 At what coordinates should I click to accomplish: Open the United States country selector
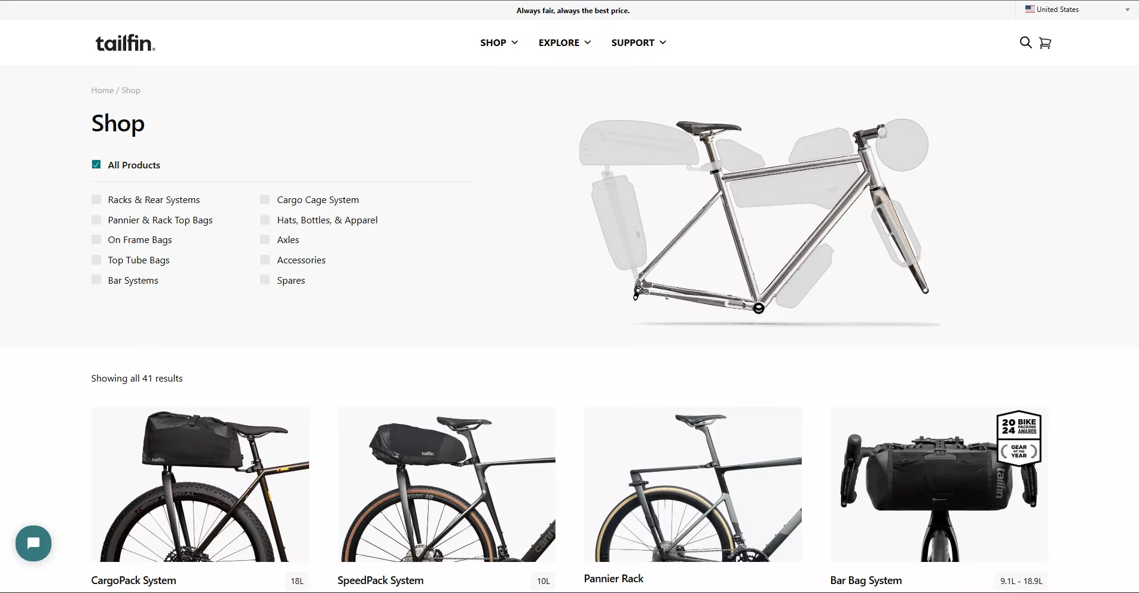click(1077, 10)
